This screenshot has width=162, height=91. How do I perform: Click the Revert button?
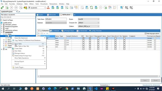point(155,80)
